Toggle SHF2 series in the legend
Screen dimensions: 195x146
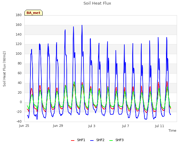[x=97, y=140]
